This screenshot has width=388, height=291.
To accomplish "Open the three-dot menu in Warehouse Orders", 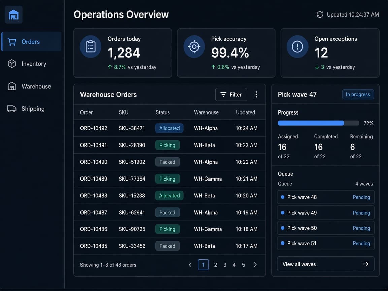I will pos(256,94).
